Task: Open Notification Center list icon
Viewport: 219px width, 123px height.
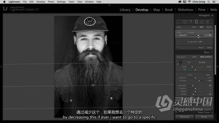Action: coord(214,2)
